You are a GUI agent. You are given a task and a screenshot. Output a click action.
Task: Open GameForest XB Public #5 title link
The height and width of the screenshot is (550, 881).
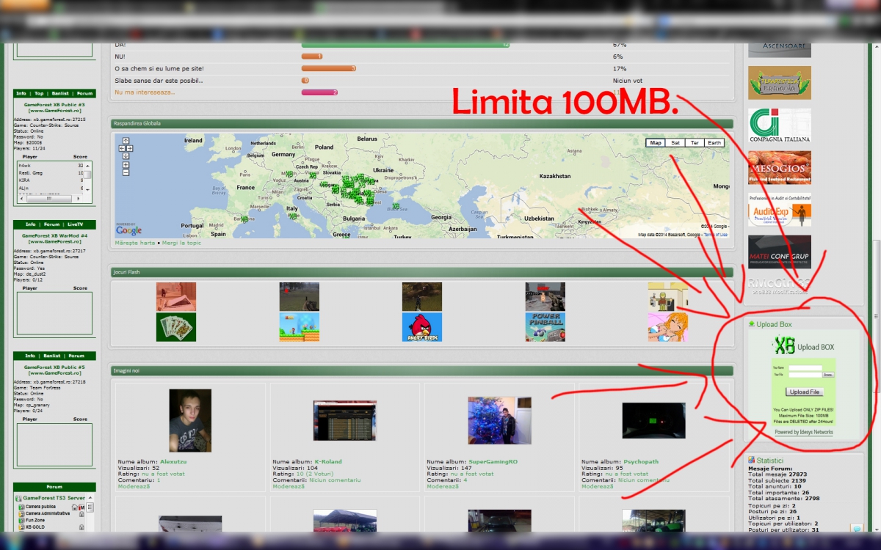click(x=54, y=370)
